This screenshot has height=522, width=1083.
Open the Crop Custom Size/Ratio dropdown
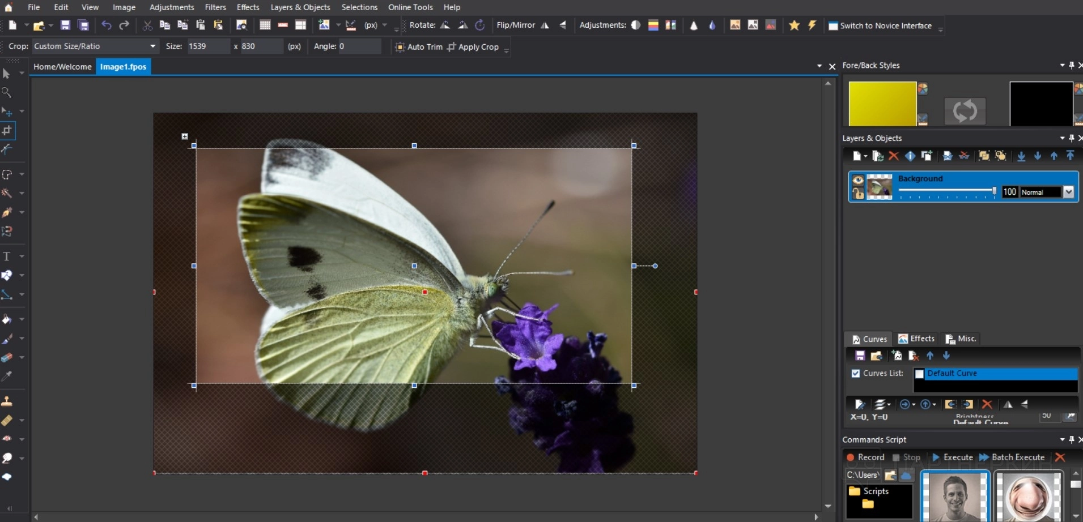tap(152, 46)
